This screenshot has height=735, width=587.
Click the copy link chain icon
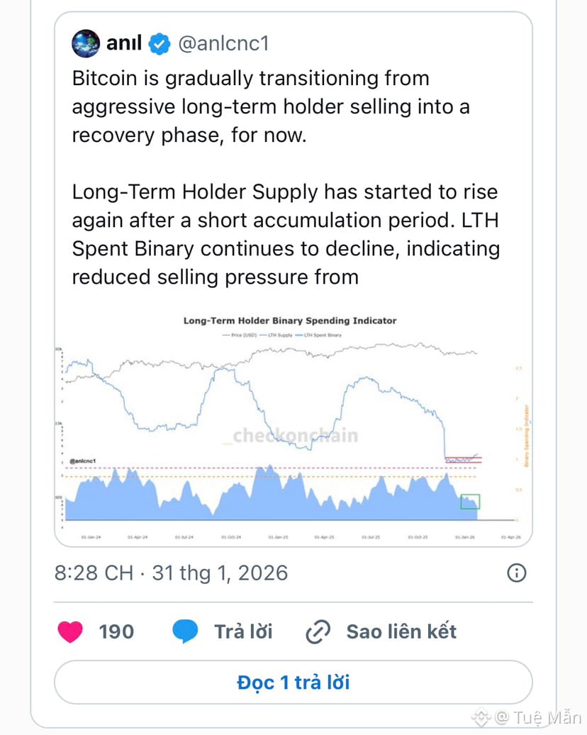click(318, 631)
